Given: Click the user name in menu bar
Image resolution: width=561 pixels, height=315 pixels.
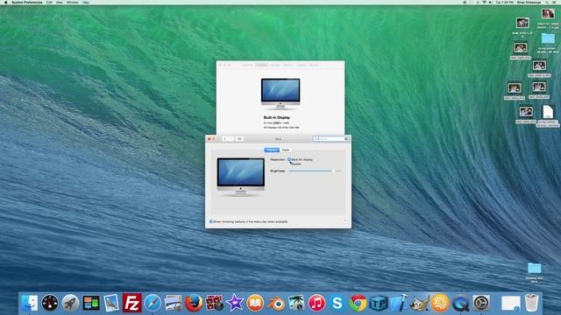Looking at the screenshot, I should point(529,2).
